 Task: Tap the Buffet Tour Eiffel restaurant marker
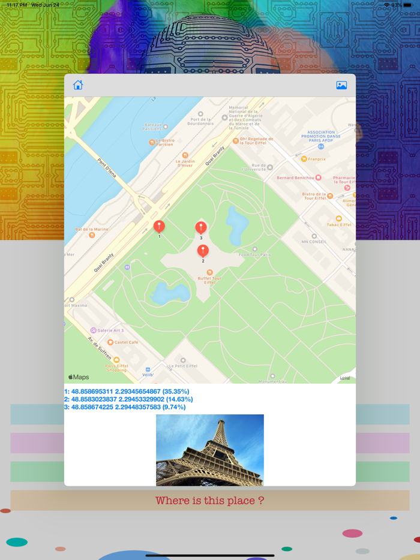tap(210, 272)
